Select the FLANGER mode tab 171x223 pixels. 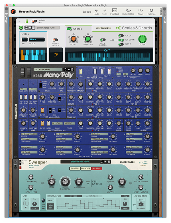tap(85, 168)
